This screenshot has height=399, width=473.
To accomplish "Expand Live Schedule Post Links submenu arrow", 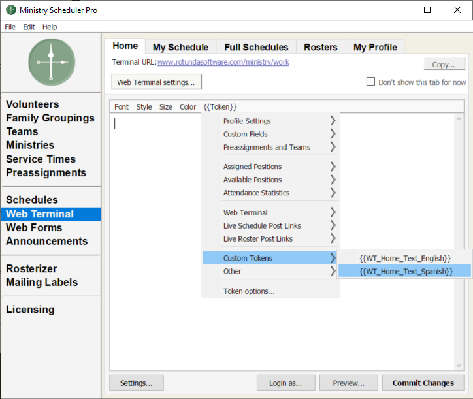I will 333,225.
